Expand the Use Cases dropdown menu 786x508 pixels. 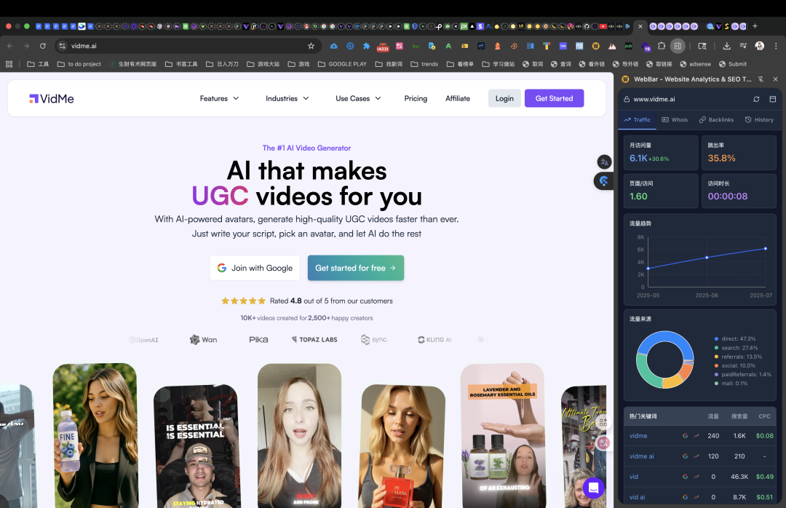(358, 98)
